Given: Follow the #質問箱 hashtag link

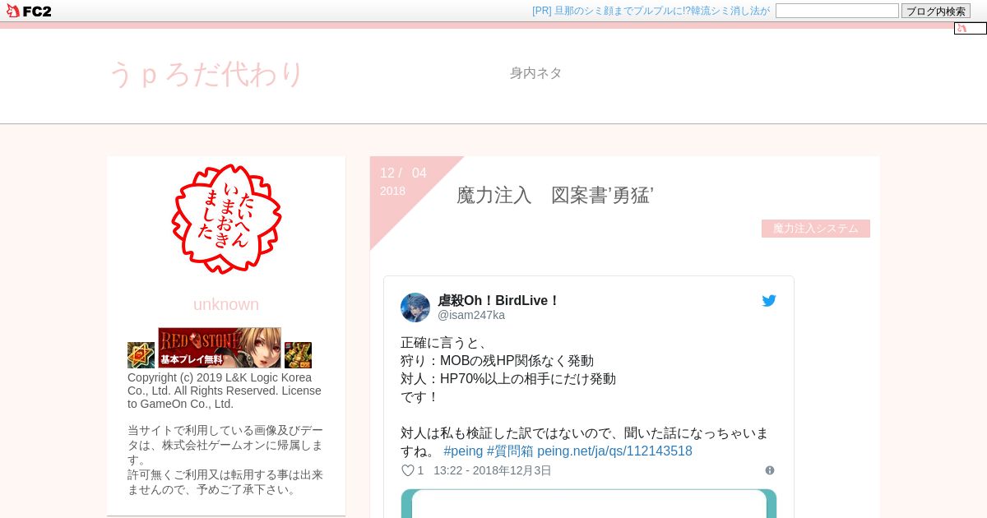Looking at the screenshot, I should [x=510, y=451].
